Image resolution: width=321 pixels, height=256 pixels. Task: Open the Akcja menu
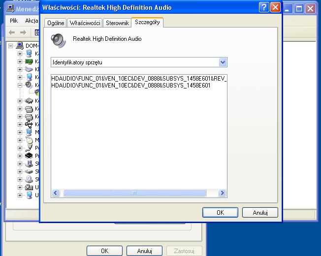tap(32, 21)
